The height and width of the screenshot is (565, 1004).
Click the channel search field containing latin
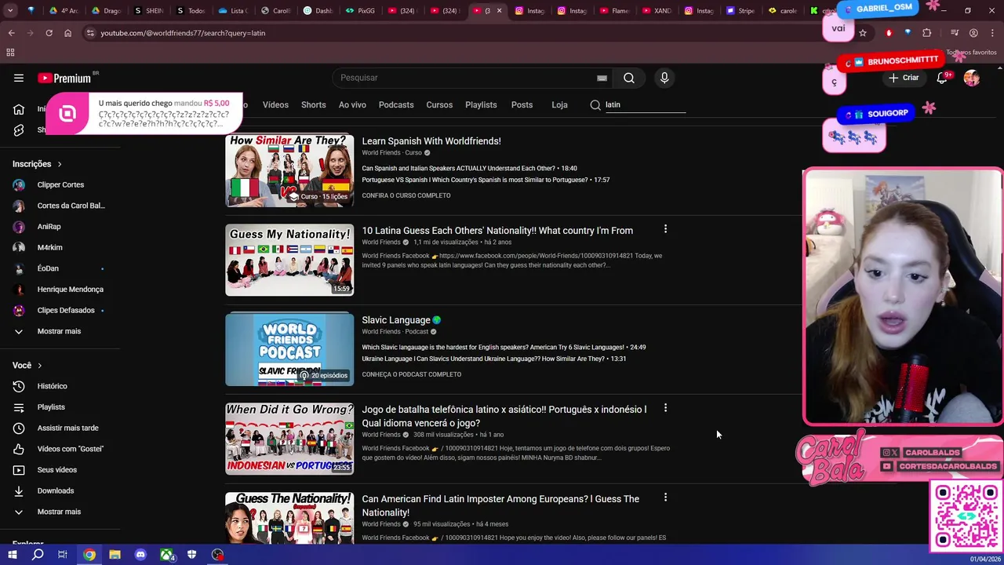click(645, 104)
